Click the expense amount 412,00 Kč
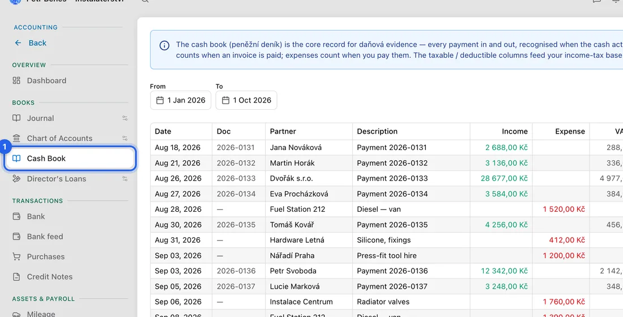The image size is (623, 317). point(566,240)
